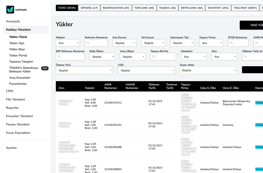Click the 262 badge next to TMAXX item
The image size is (263, 173).
tap(45, 68)
